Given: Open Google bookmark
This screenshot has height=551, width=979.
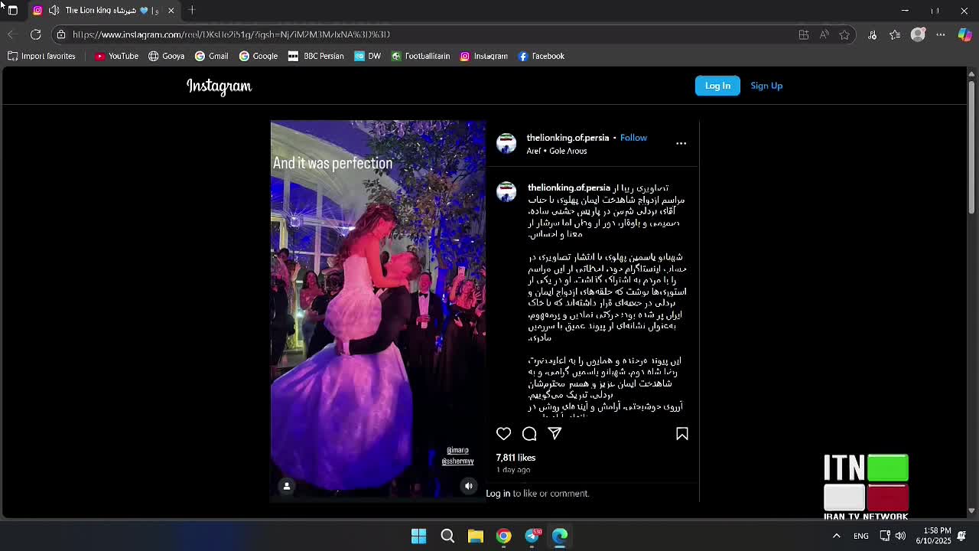Looking at the screenshot, I should 259,56.
